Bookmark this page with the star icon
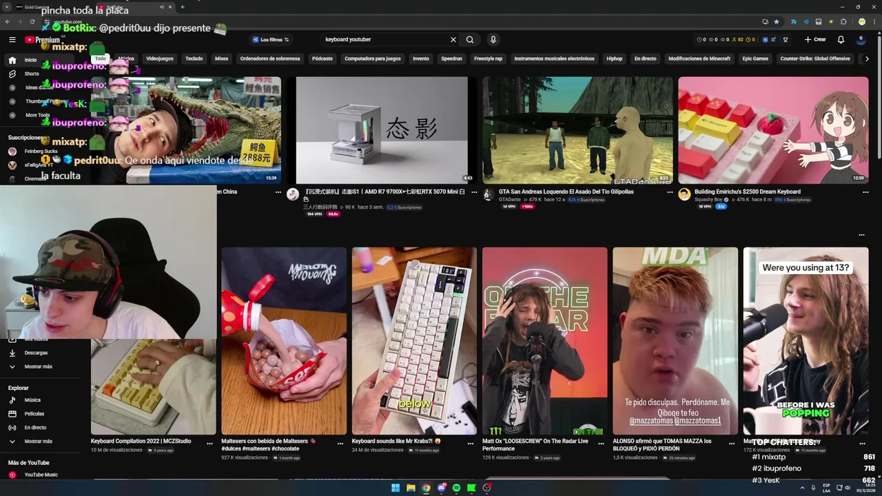The width and height of the screenshot is (882, 496). [x=777, y=21]
